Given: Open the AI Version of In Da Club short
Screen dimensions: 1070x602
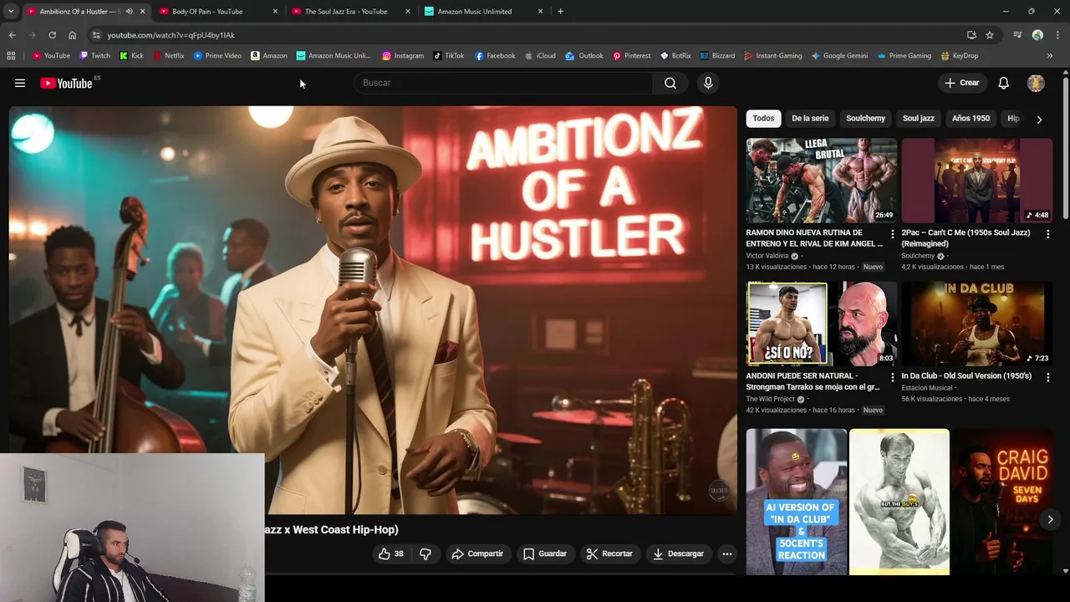Looking at the screenshot, I should pos(796,502).
